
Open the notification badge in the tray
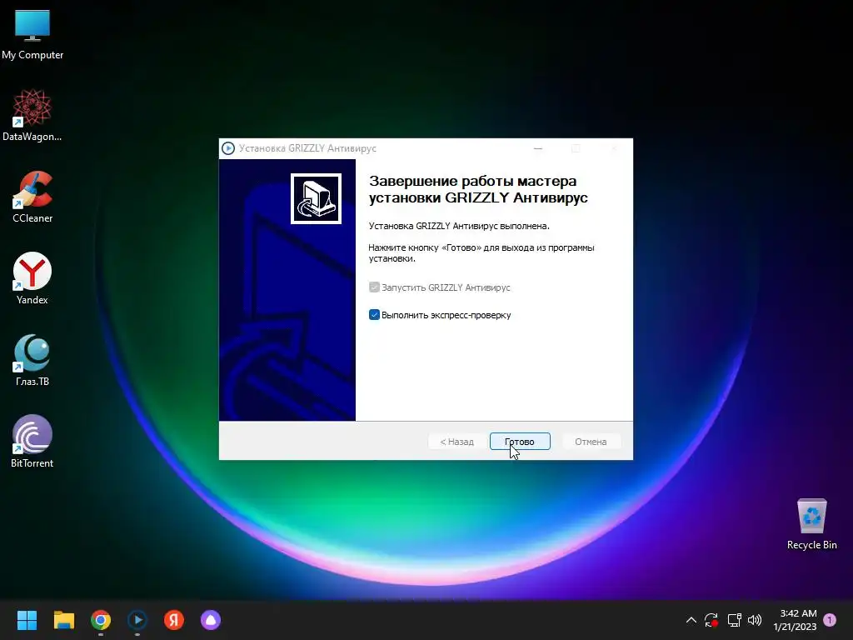coord(830,620)
